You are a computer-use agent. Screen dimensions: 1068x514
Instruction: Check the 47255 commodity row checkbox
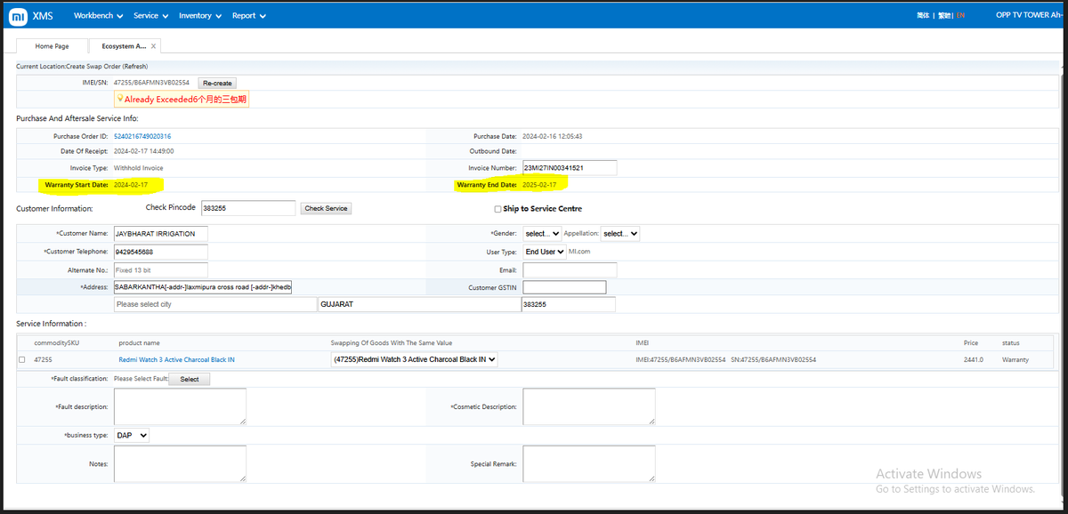pos(22,359)
